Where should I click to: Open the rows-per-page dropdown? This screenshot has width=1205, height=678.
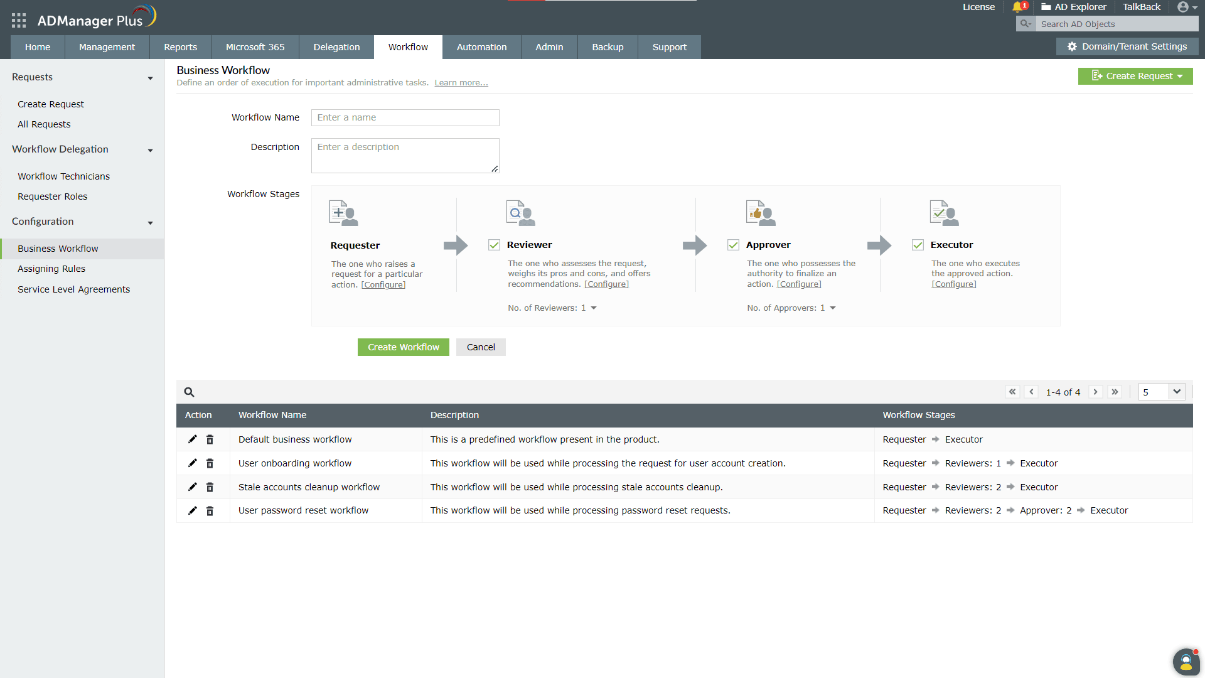tap(1177, 392)
